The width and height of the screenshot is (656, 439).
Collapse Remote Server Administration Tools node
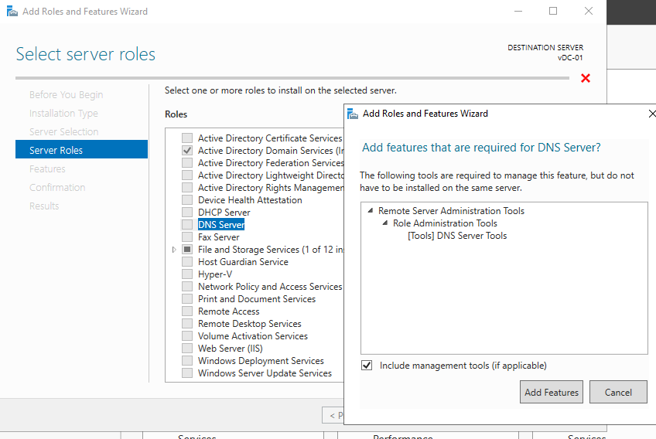click(371, 211)
